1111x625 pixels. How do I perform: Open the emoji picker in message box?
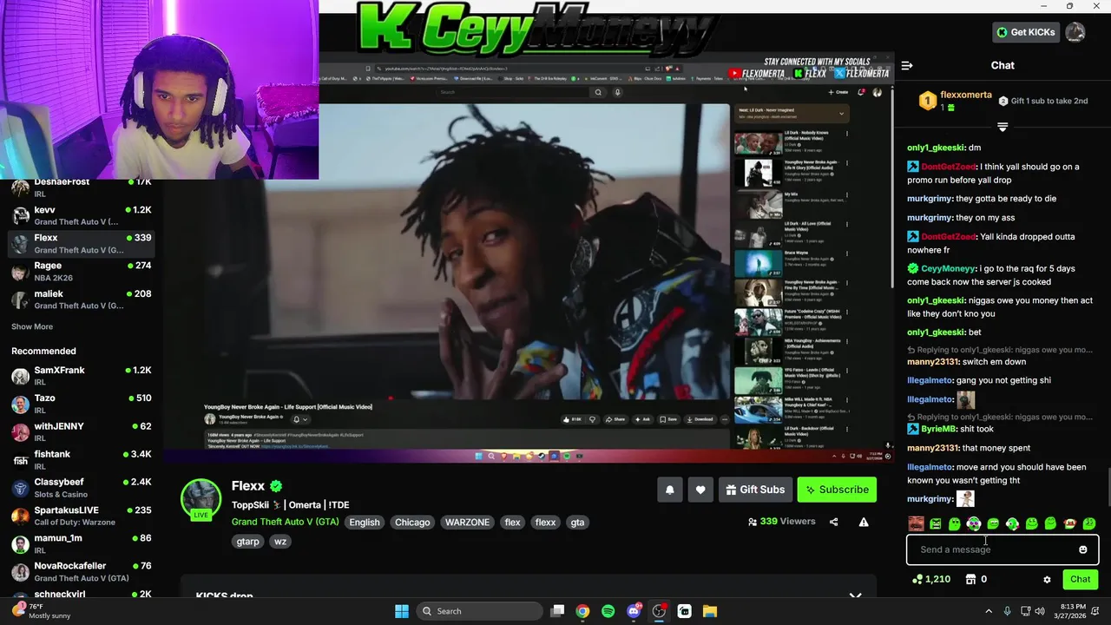coord(1082,549)
